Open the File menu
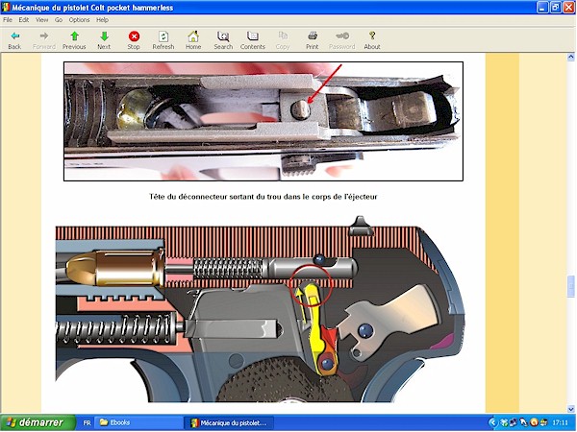Screen dimensions: 577x432 pos(8,19)
